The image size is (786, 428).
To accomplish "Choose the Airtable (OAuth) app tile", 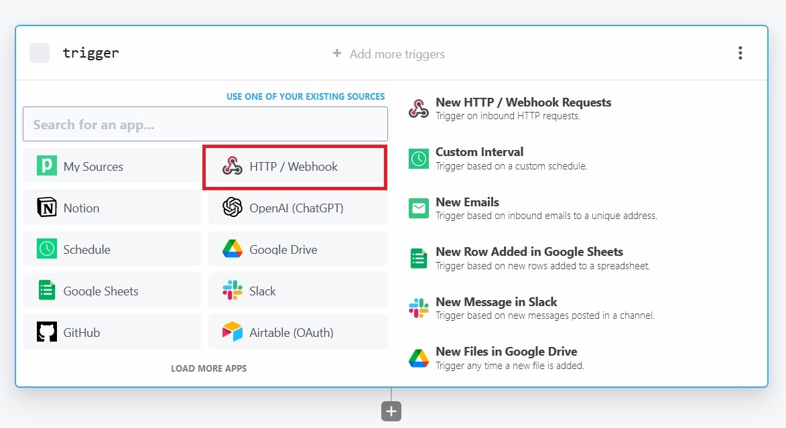I will click(298, 333).
